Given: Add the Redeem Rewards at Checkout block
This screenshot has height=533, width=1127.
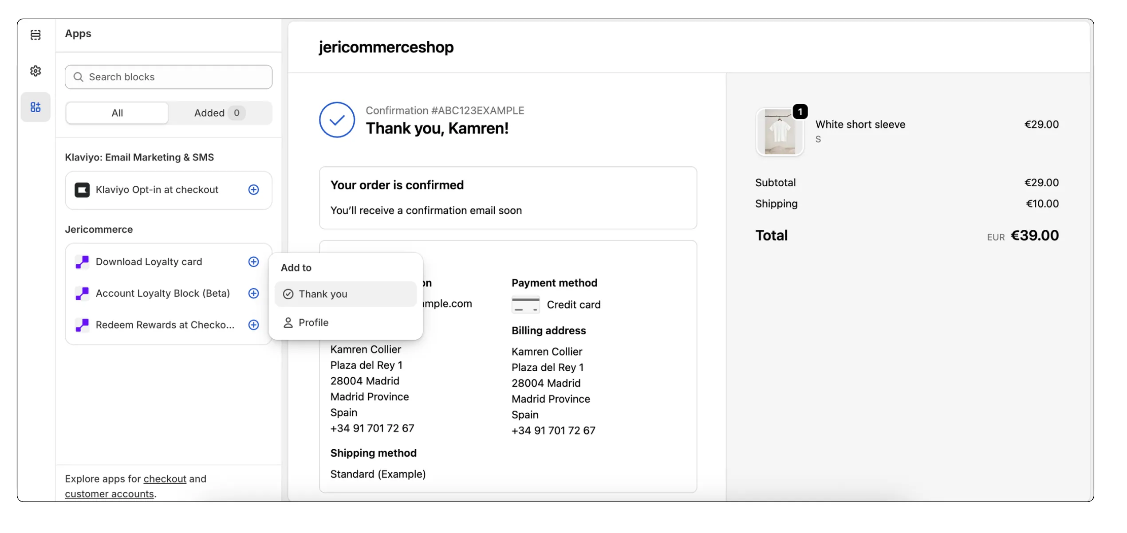Looking at the screenshot, I should click(253, 325).
